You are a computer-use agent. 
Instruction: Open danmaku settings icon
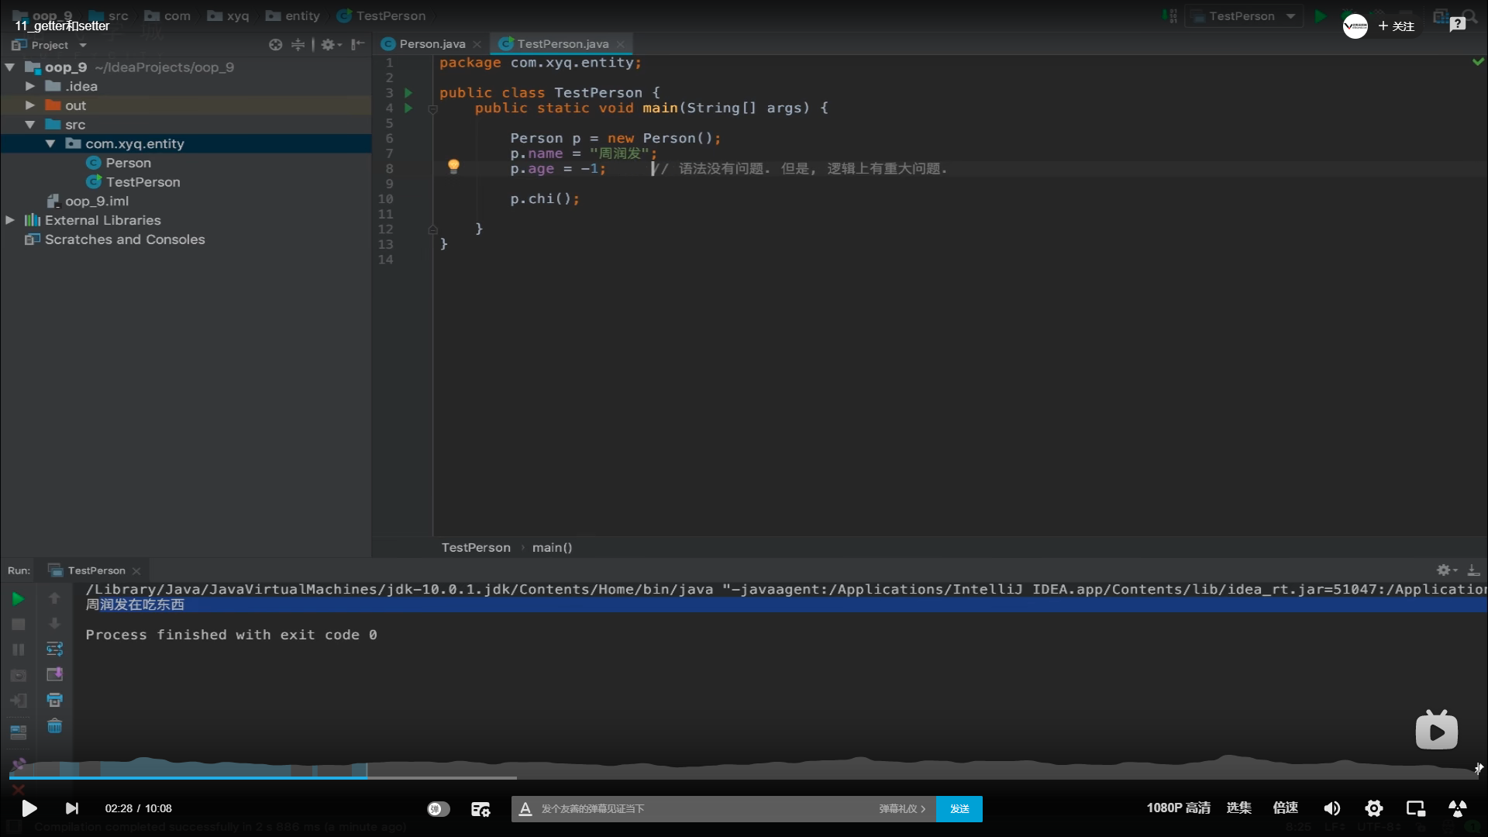click(480, 808)
